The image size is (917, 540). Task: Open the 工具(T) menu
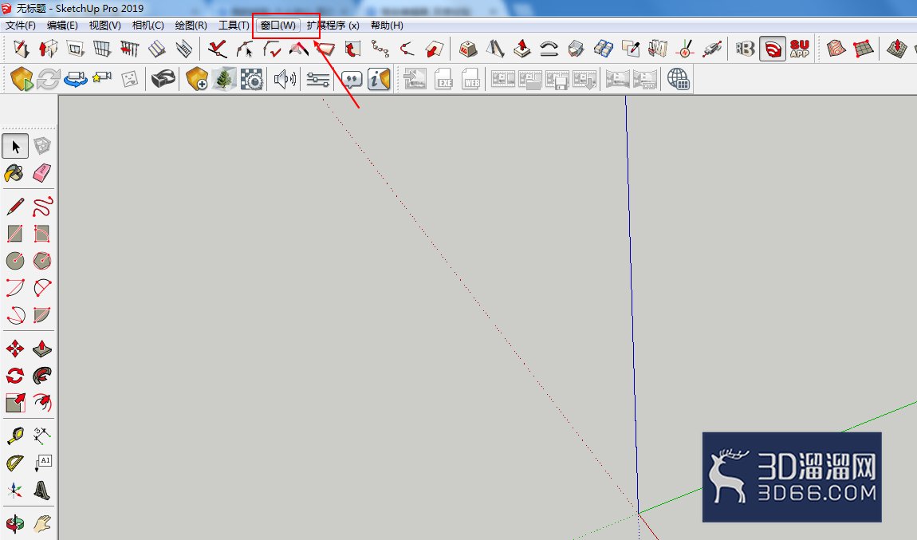234,26
